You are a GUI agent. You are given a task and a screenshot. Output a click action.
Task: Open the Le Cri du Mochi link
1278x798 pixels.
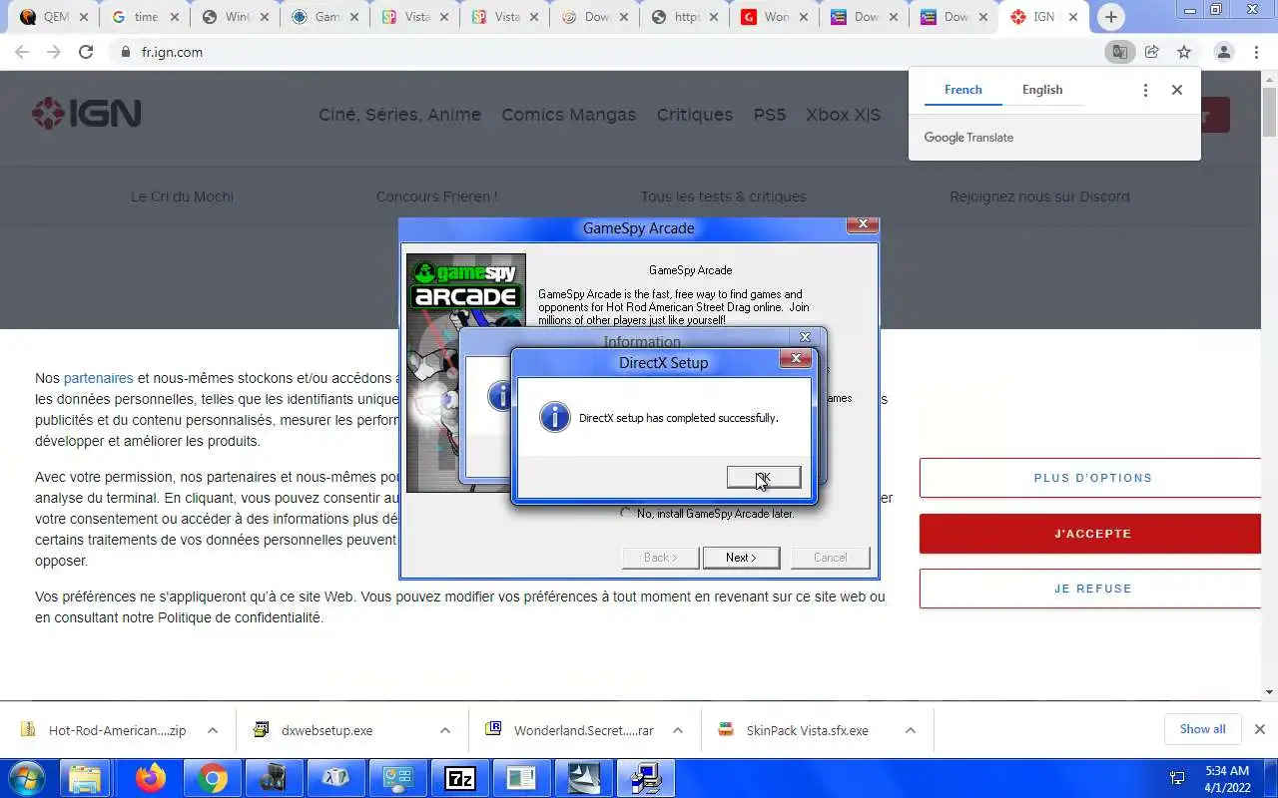click(x=182, y=197)
